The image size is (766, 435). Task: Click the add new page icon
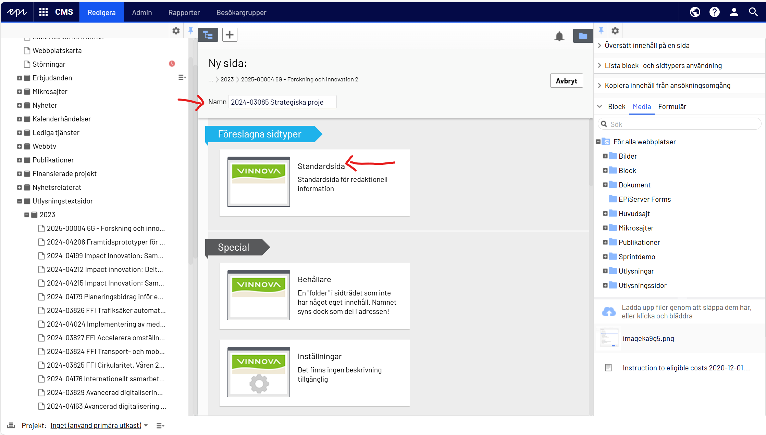coord(230,34)
